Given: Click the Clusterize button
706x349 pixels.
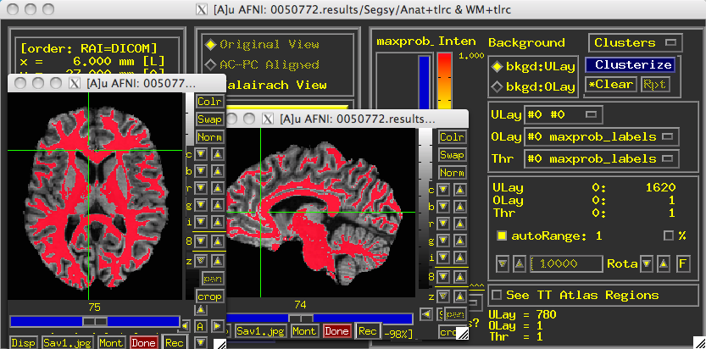Looking at the screenshot, I should (x=630, y=64).
